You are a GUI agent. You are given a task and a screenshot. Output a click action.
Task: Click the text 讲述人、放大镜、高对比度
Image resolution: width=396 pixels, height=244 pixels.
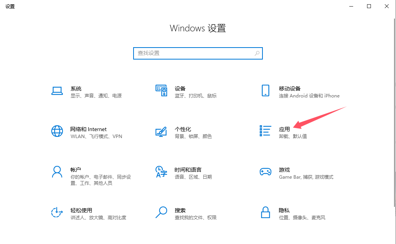coord(98,217)
